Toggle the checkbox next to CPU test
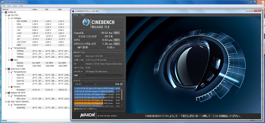Screen dimensions: 265x123 [x=122, y=40]
